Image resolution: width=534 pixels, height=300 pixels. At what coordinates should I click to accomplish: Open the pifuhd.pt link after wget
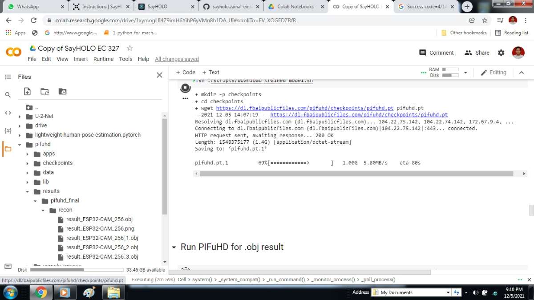click(x=305, y=108)
